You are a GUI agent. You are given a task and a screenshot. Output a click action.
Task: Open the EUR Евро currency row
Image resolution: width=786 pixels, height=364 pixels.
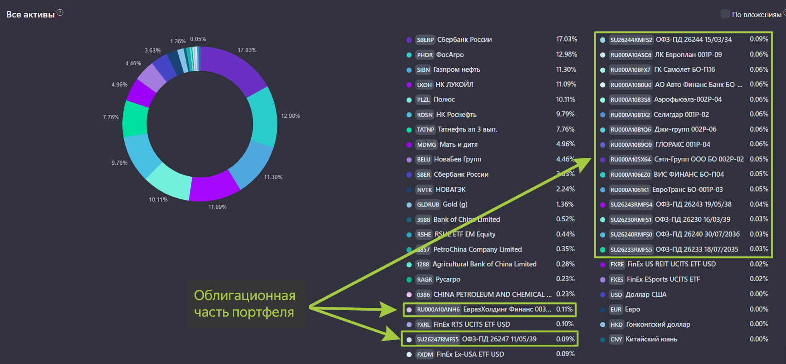684,310
